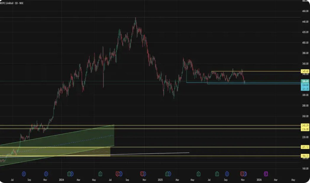Select the yellow 201.12 price label

point(305,147)
